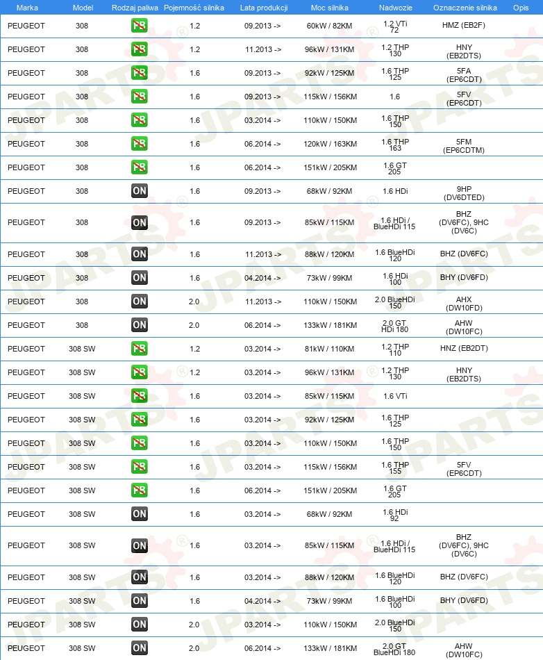Select engine code 9HP (DV6DTED)
The height and width of the screenshot is (660, 543).
pos(464,193)
